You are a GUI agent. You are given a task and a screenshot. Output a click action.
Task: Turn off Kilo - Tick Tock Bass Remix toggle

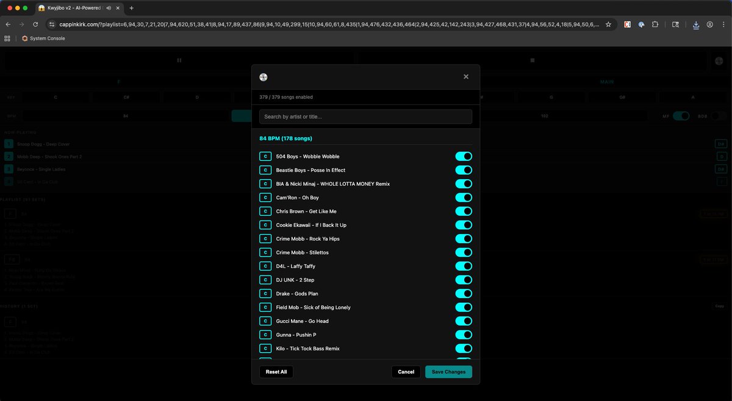(464, 349)
